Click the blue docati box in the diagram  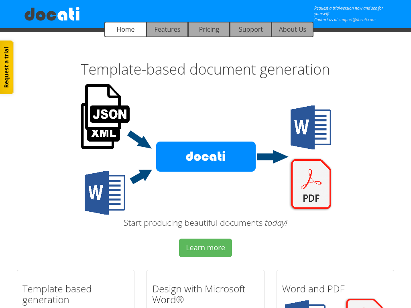[205, 156]
